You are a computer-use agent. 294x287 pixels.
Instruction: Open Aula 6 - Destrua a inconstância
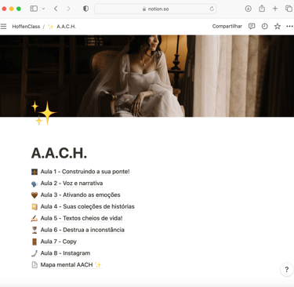(x=82, y=230)
